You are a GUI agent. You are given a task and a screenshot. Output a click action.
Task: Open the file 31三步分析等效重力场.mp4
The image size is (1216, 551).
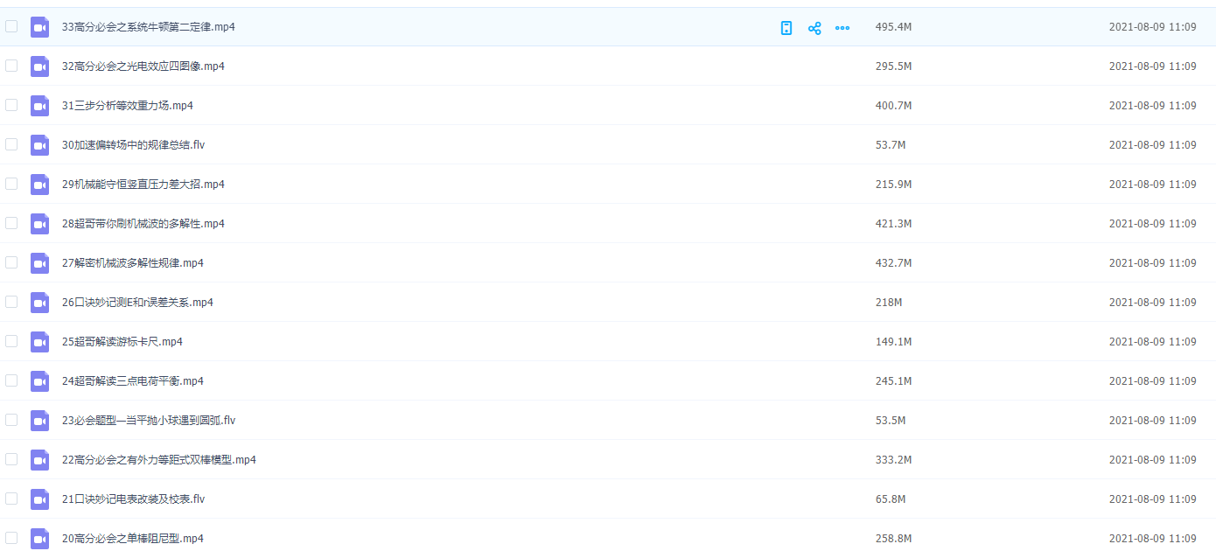click(128, 106)
